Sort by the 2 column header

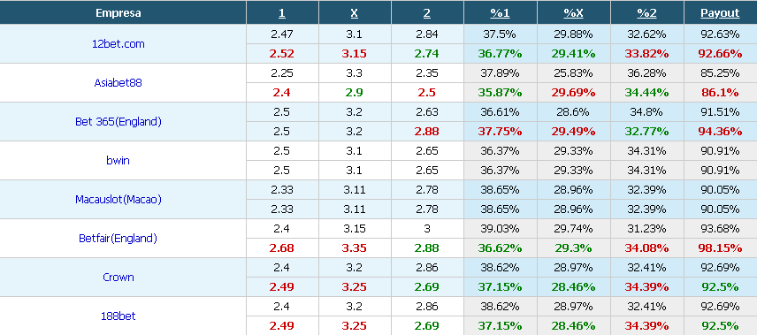click(427, 13)
